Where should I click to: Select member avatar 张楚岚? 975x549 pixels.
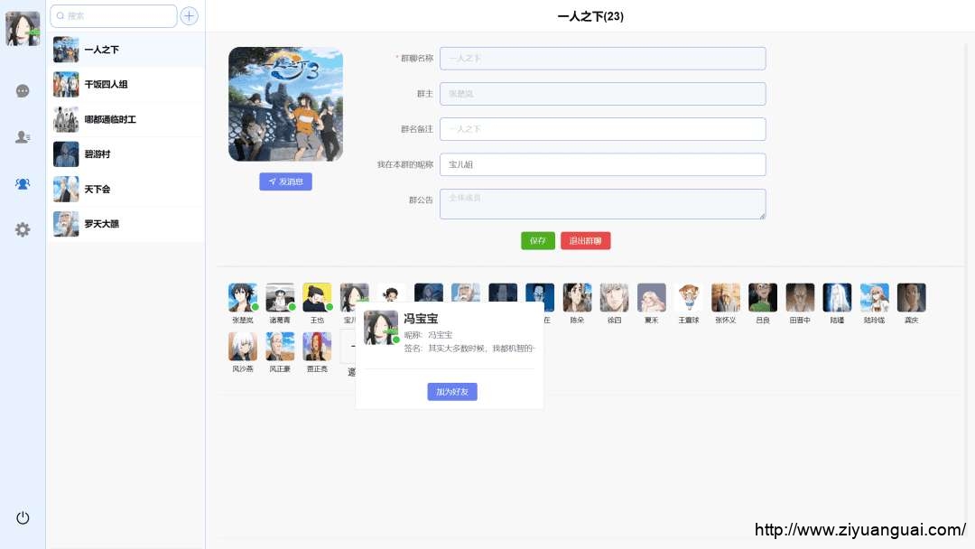[243, 297]
